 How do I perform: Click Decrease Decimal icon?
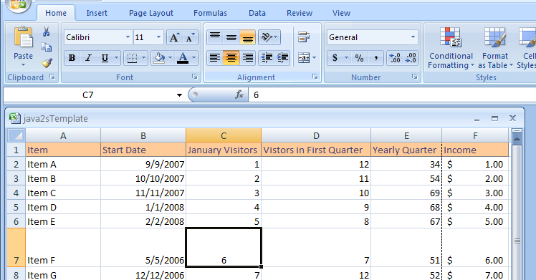point(410,58)
